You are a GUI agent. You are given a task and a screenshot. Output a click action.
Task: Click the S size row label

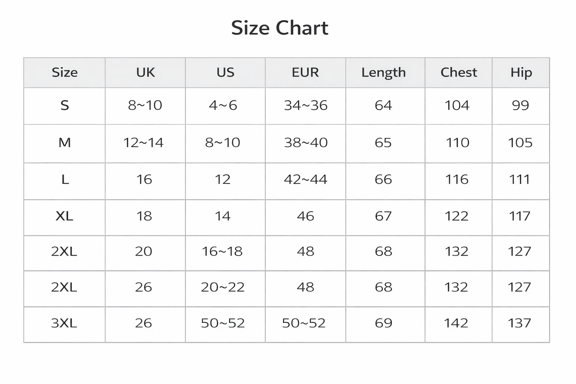[64, 105]
